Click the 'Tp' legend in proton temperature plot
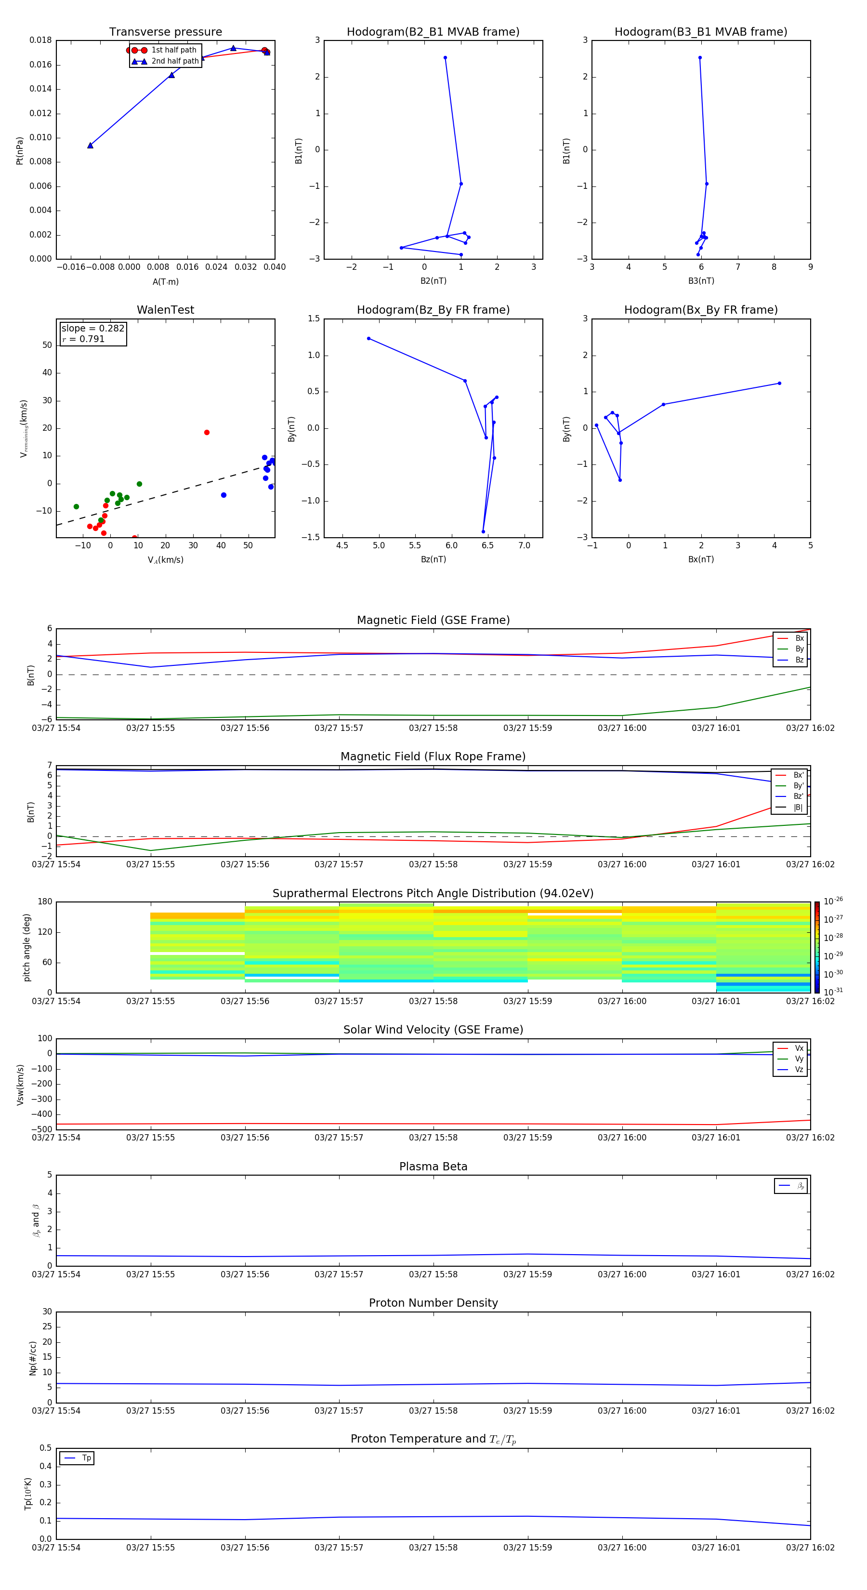This screenshot has height=1590, width=867. pyautogui.click(x=77, y=1458)
